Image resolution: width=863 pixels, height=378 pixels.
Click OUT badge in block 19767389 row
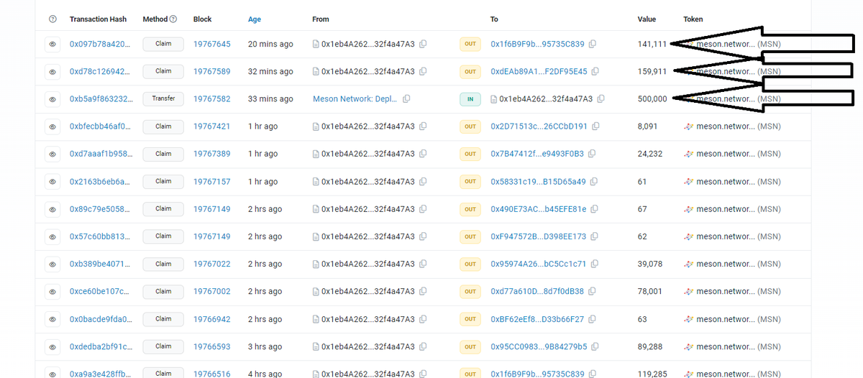pos(470,154)
